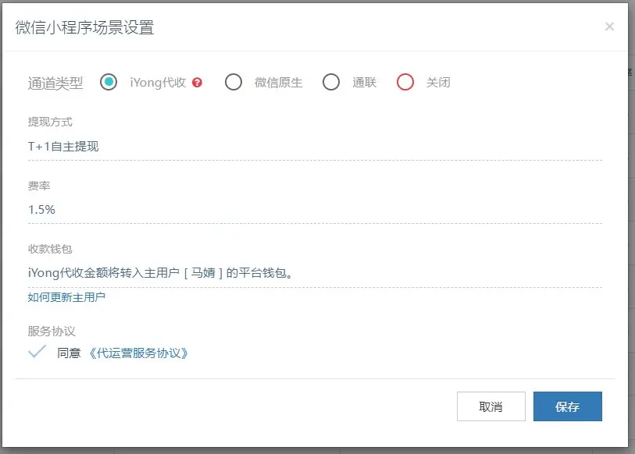Click the blue 保存 button
Screen dimensions: 635x454
coord(567,406)
